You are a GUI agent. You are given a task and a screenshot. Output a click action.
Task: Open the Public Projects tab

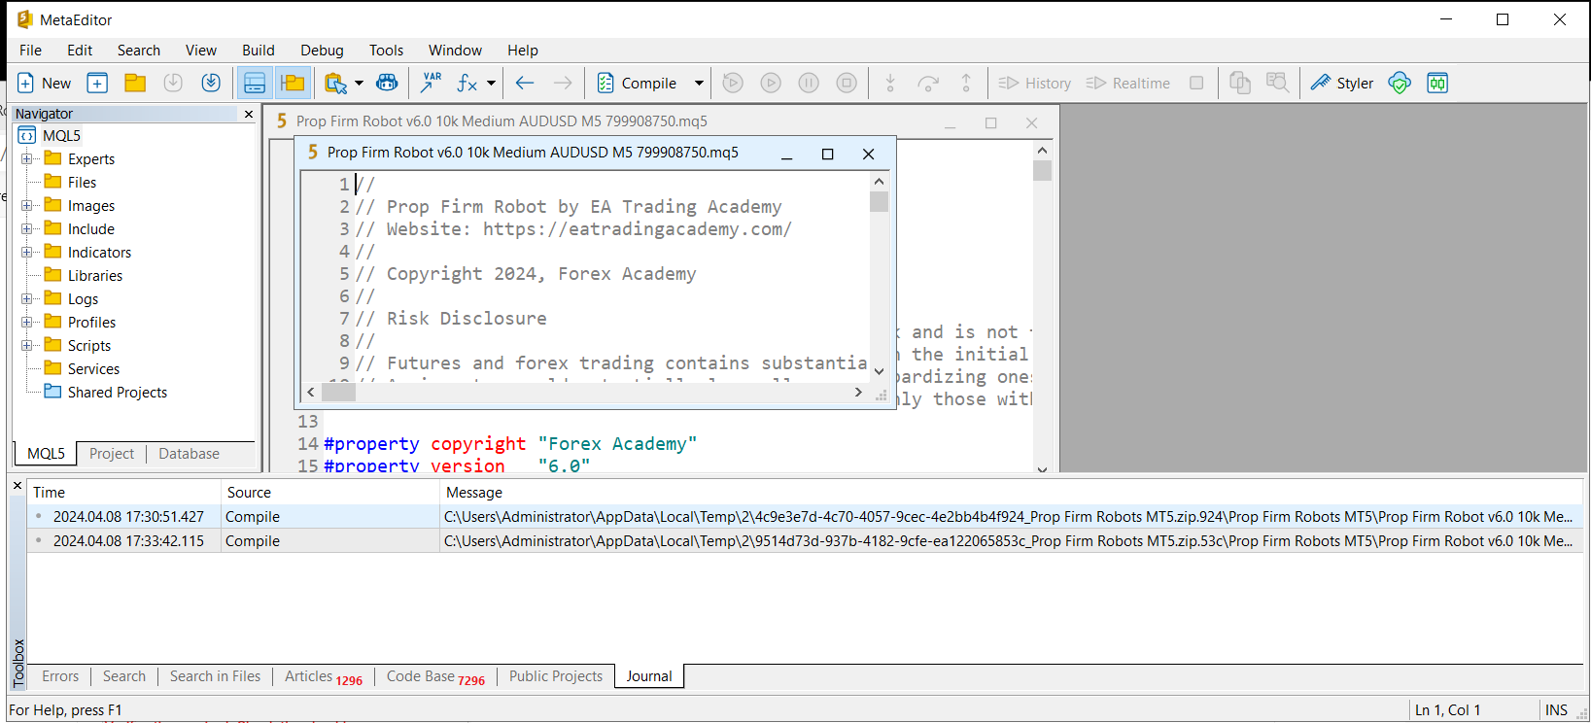[x=556, y=676]
